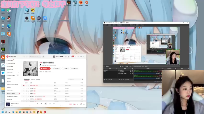Image resolution: width=204 pixels, height=114 pixels.
Task: Like the current song in the player bar
Action: pos(18,104)
